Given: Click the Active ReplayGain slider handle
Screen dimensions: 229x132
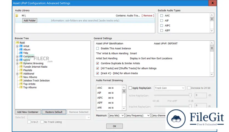Looking at the screenshot, I should (190, 95).
